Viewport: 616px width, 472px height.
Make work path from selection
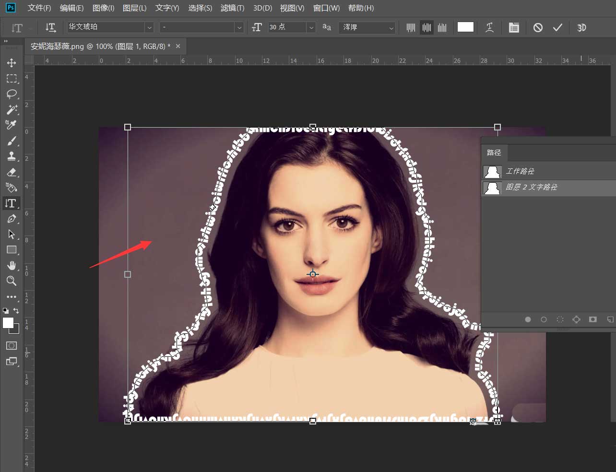[576, 319]
